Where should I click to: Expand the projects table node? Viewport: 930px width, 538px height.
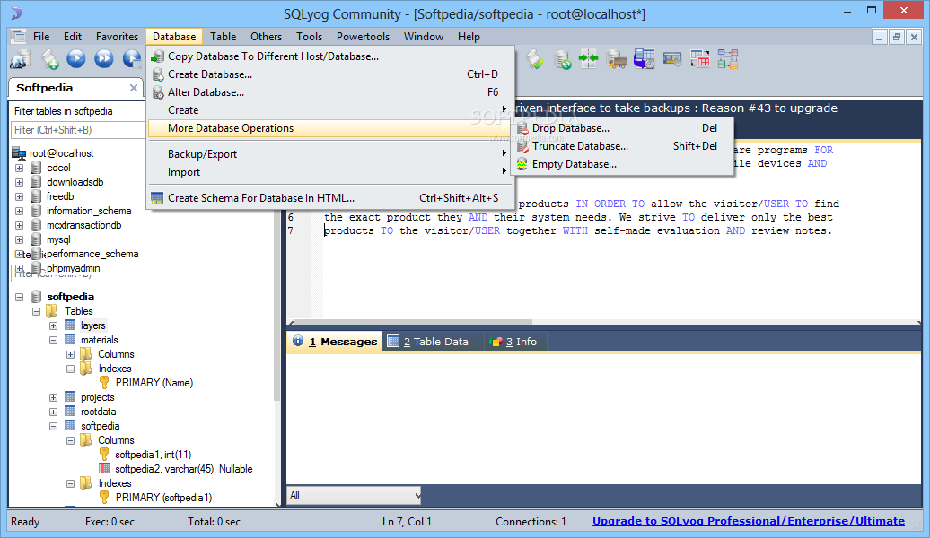point(53,397)
